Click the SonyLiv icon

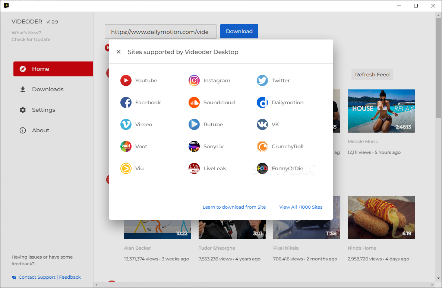click(x=194, y=146)
